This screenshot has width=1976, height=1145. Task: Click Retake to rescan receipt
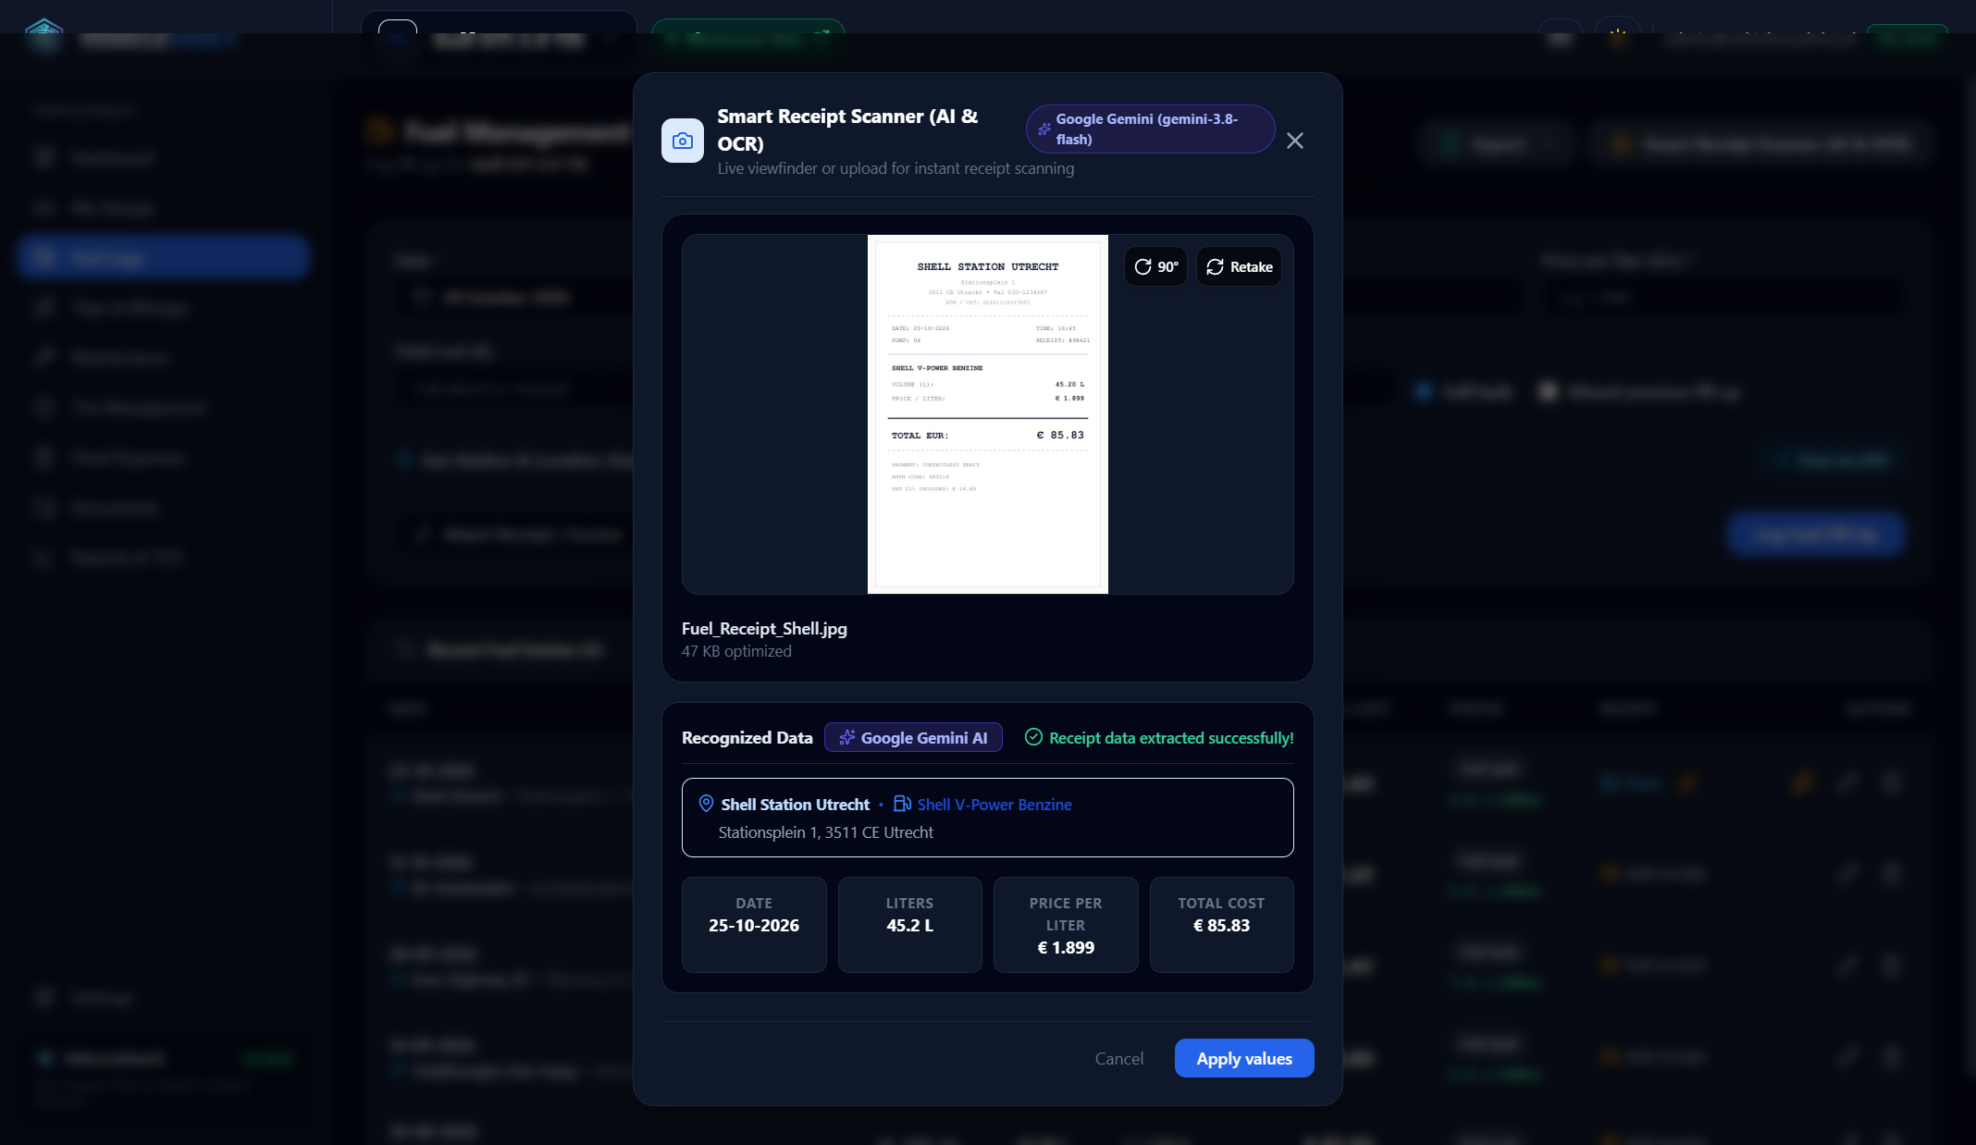click(1240, 266)
